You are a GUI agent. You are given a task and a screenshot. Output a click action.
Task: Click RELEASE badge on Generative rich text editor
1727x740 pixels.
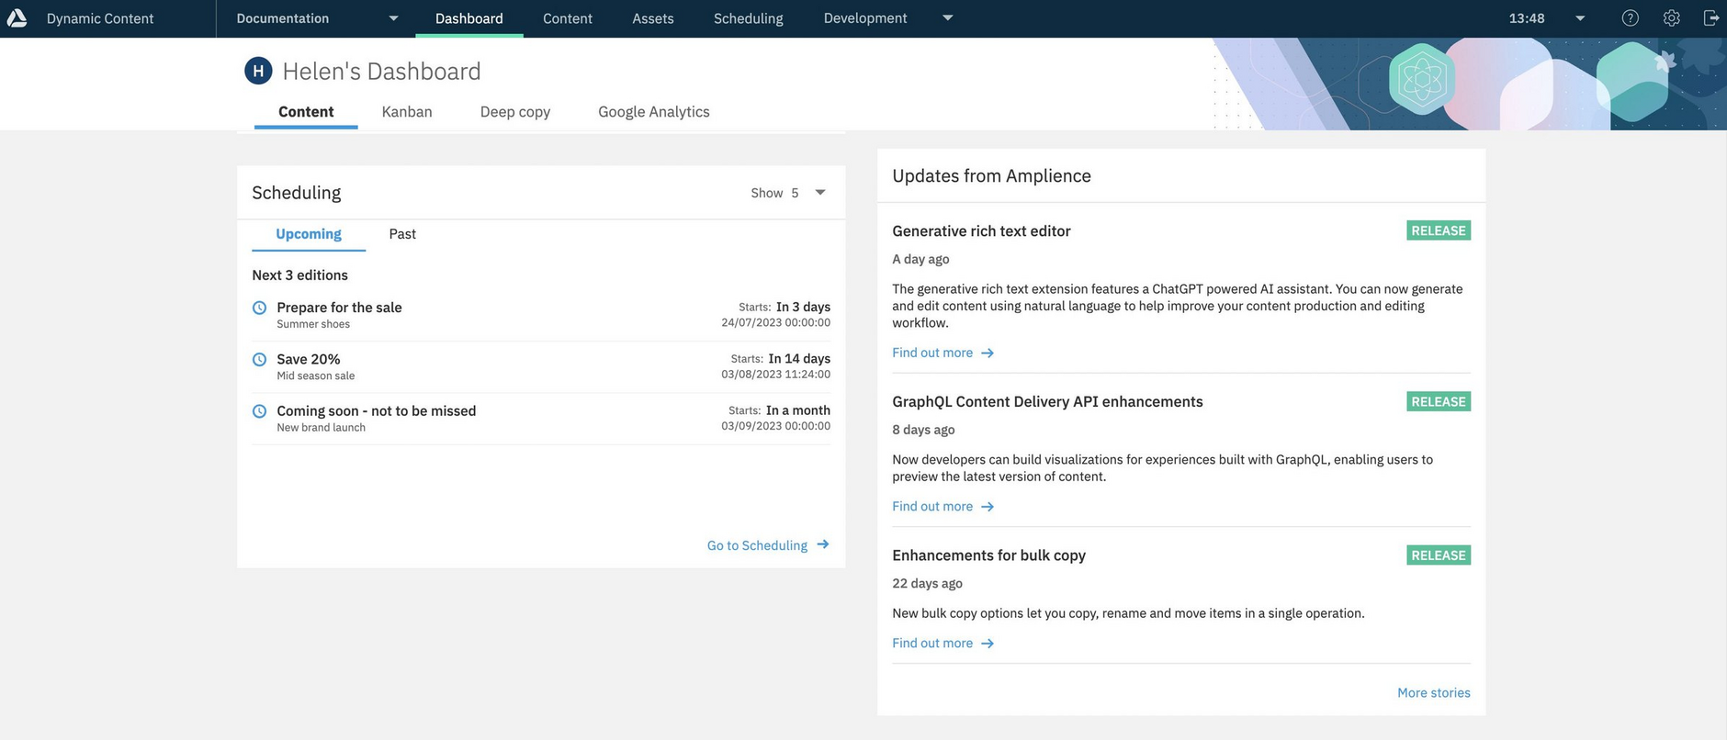pos(1439,230)
